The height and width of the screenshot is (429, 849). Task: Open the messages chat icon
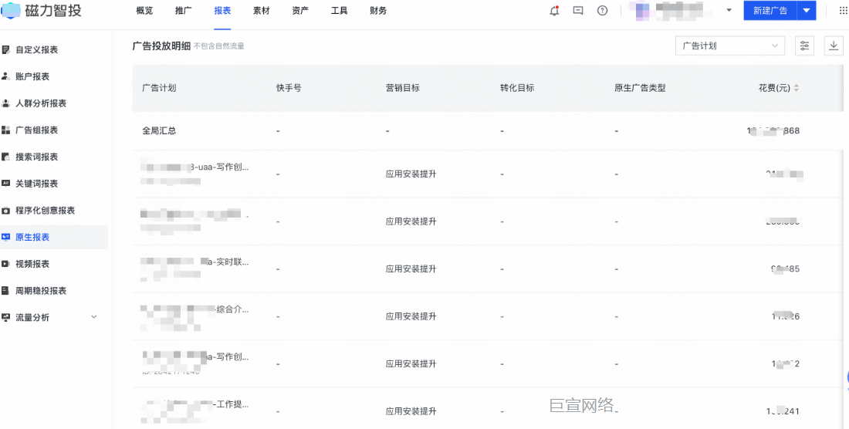[578, 11]
